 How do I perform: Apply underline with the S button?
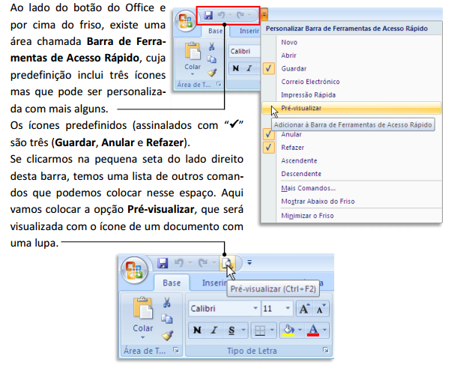232,330
